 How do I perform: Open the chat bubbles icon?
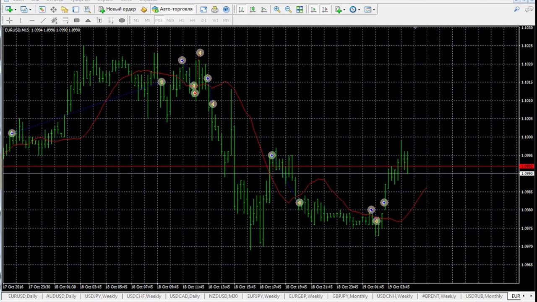click(529, 9)
